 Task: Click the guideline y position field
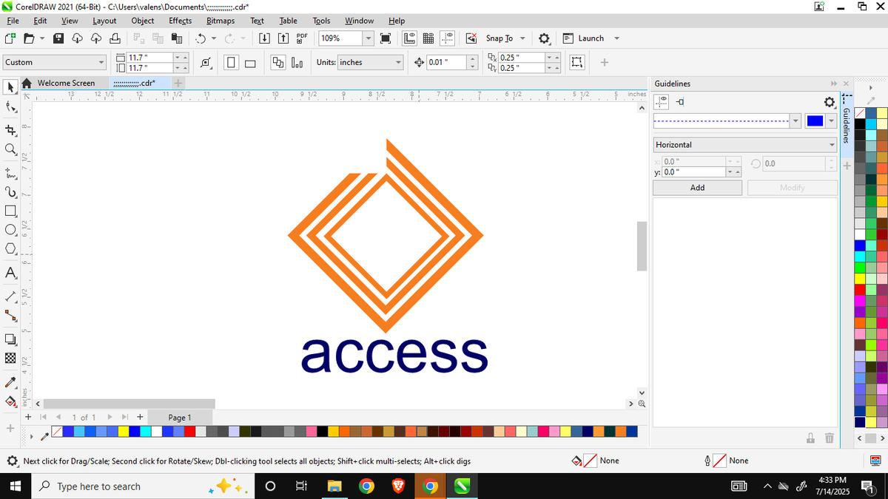click(x=694, y=172)
